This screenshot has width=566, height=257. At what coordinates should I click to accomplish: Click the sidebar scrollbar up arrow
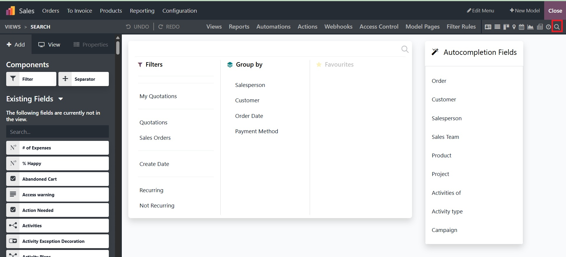point(118,38)
